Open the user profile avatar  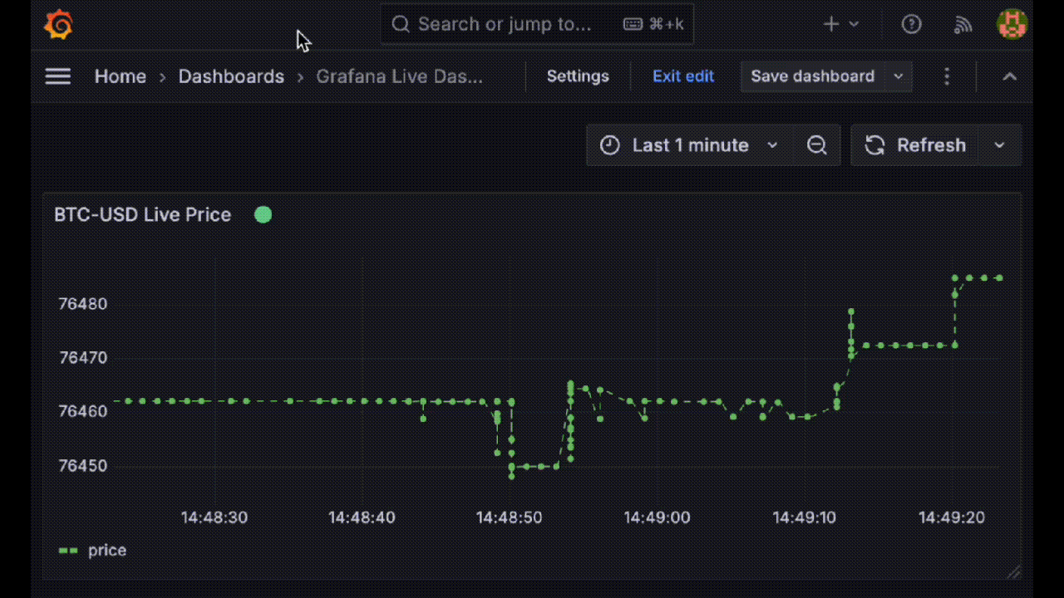pyautogui.click(x=1012, y=24)
